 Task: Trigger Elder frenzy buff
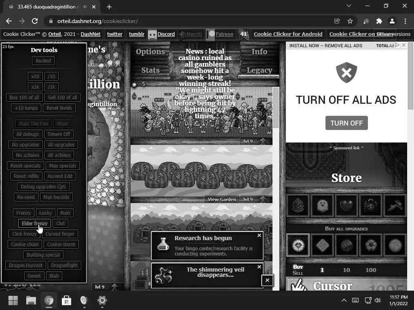tap(35, 223)
